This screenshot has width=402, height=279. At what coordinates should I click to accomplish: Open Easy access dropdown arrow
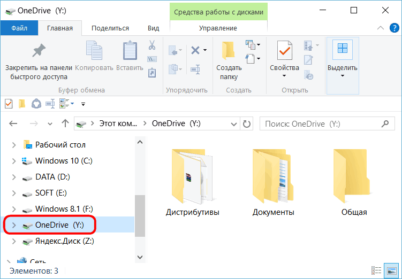click(259, 59)
